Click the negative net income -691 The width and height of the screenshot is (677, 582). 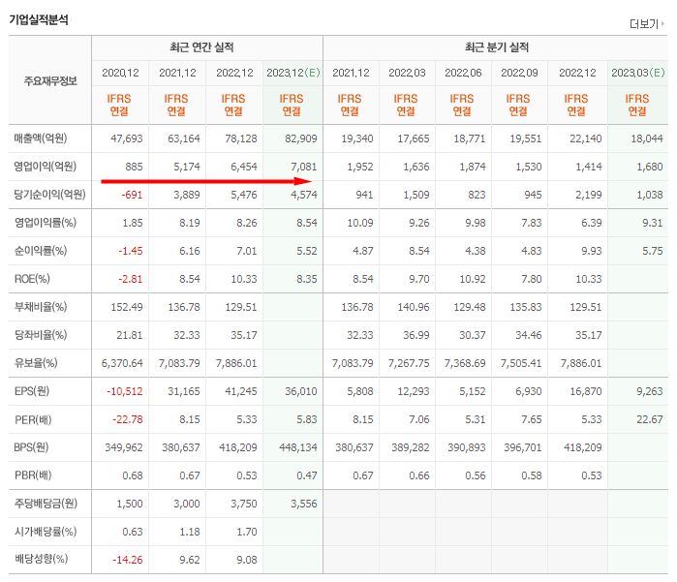point(132,195)
